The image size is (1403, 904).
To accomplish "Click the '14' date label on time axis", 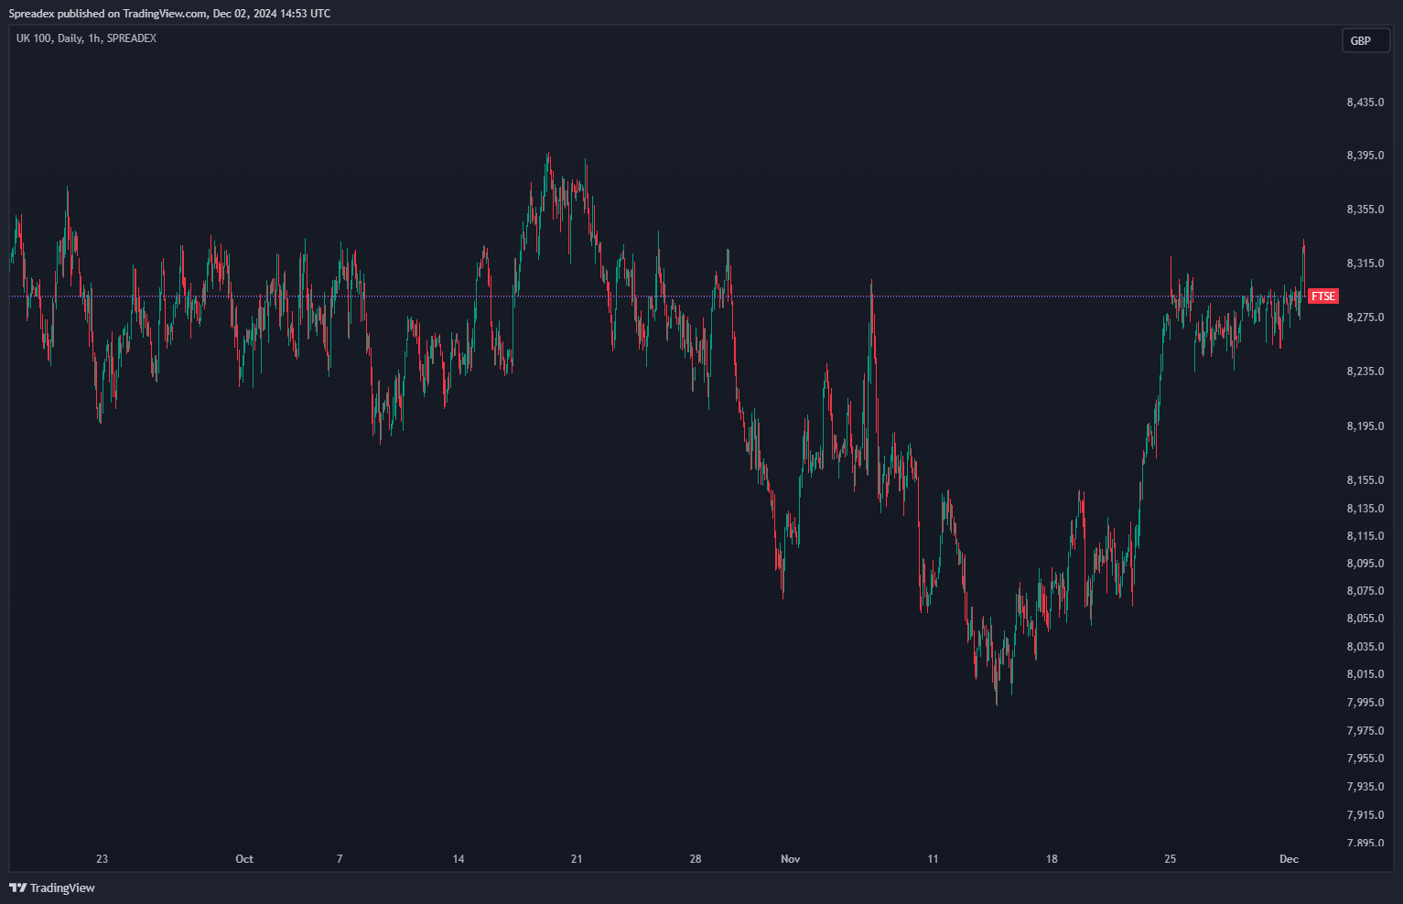I will pos(459,859).
